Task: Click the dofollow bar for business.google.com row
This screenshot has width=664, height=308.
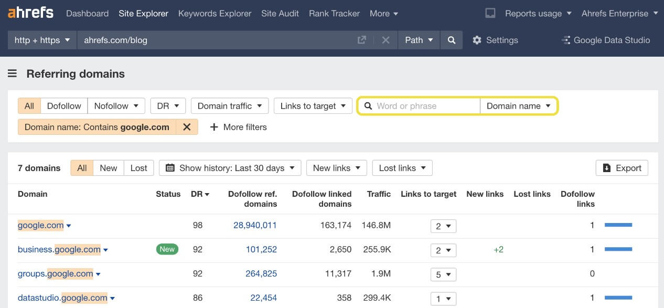Action: (618, 249)
